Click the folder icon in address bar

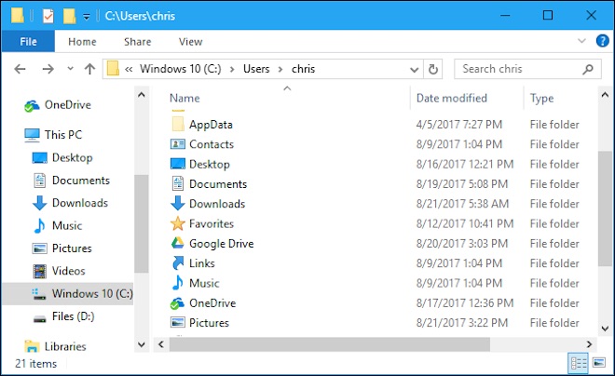[x=113, y=69]
